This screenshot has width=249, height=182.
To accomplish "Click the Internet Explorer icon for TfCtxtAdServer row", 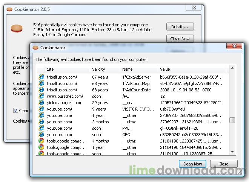I will 41,77.
